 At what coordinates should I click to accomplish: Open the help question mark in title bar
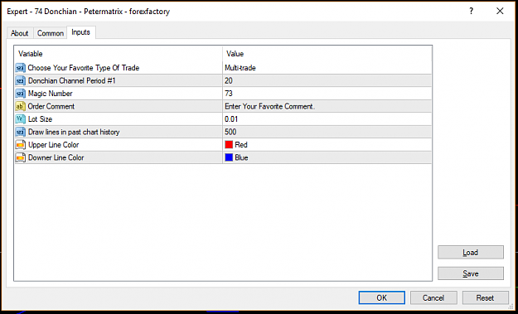(x=471, y=12)
